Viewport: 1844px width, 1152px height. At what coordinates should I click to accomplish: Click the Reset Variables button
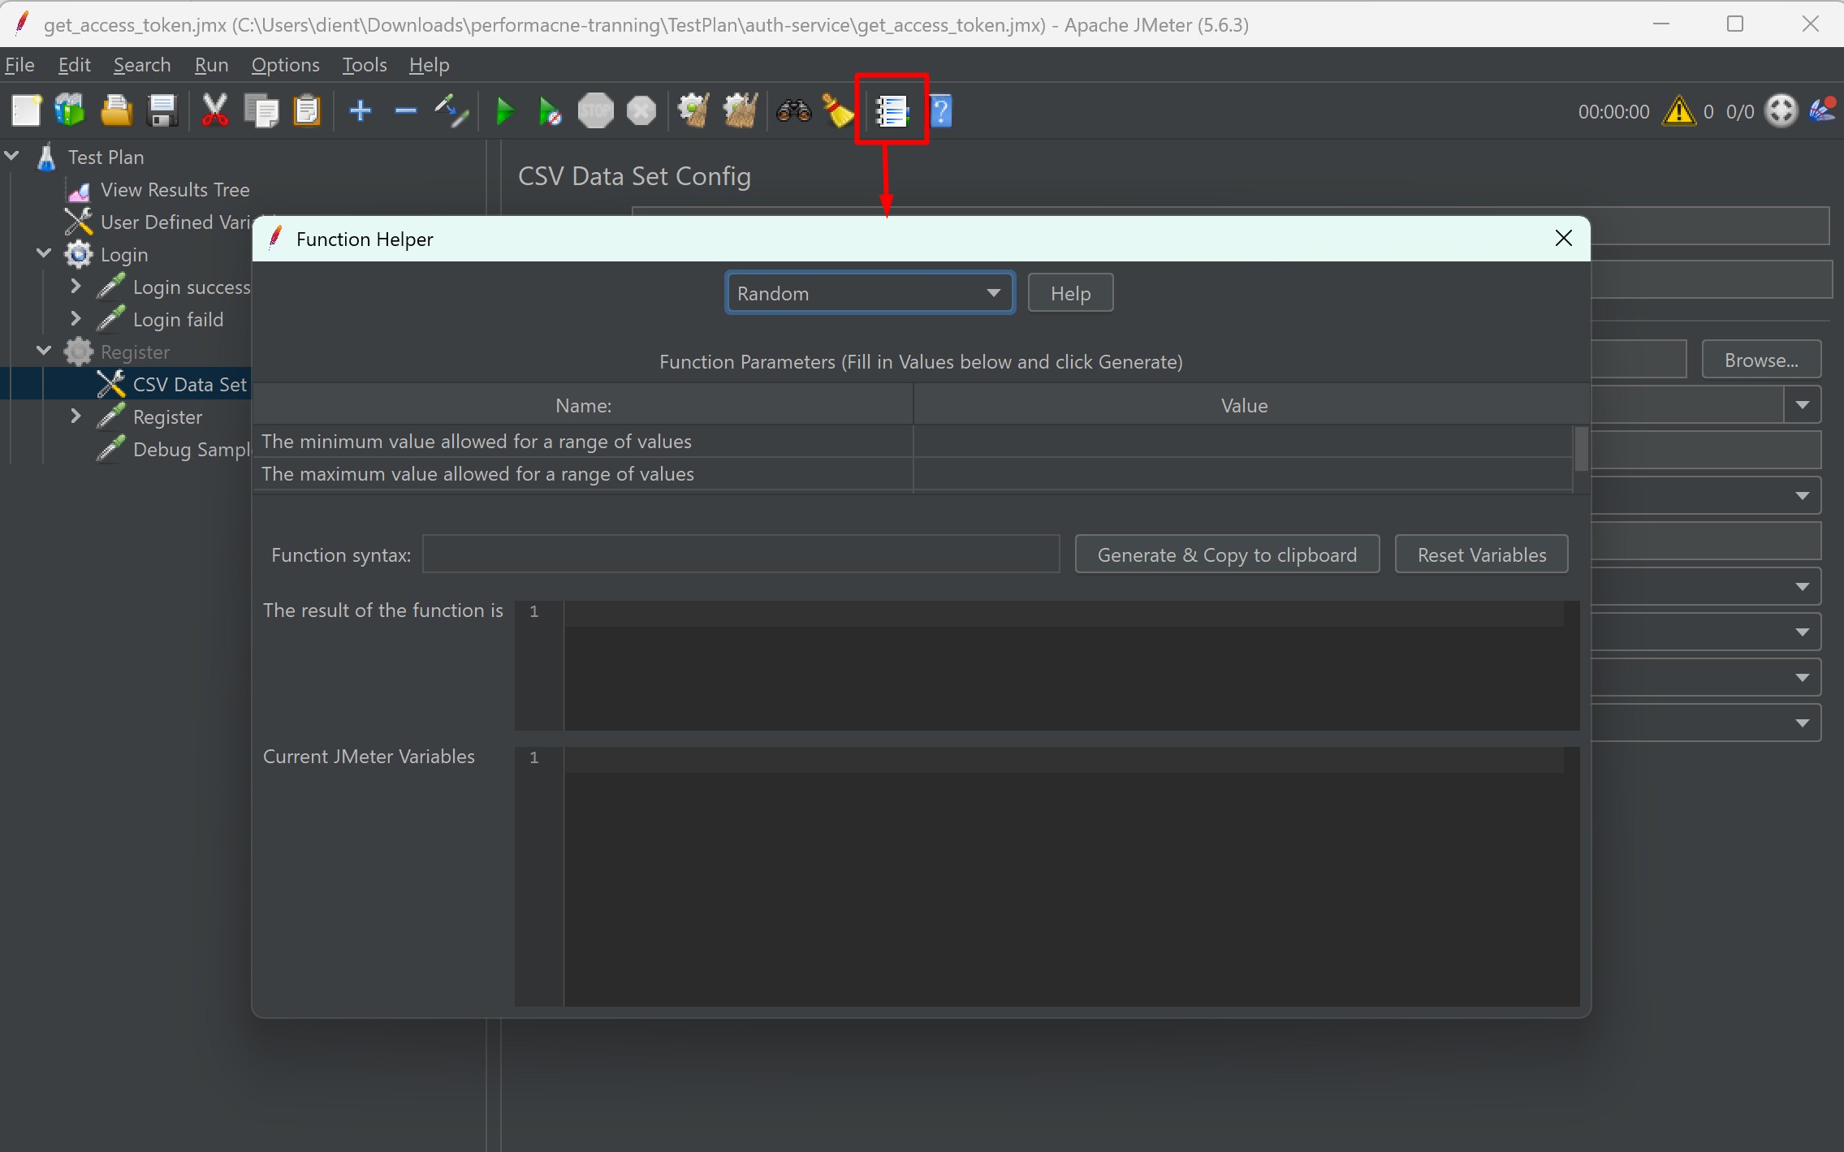pos(1481,554)
